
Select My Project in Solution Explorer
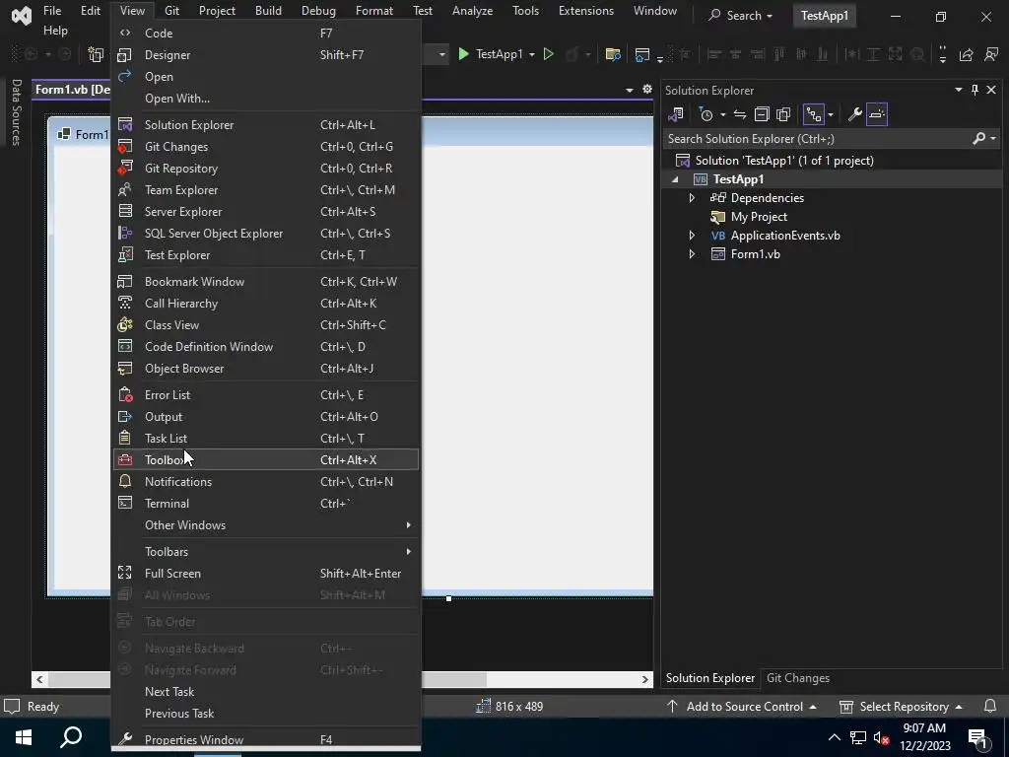(759, 216)
